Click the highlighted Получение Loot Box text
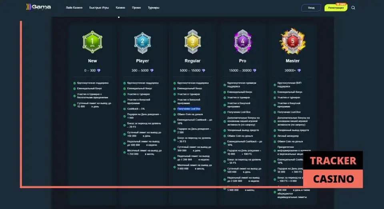 pyautogui.click(x=189, y=109)
